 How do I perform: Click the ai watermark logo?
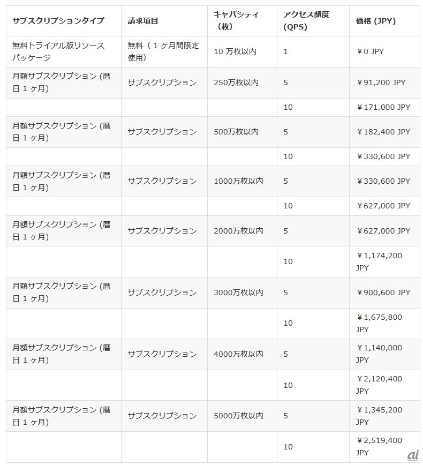412,454
